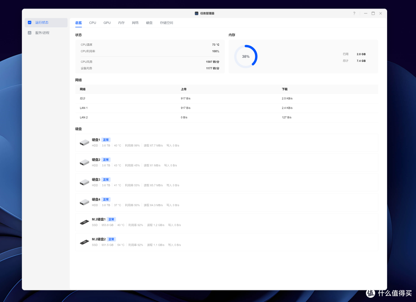
Task: Click 硬盘2 utilization 利用率 45%
Action: click(132, 165)
